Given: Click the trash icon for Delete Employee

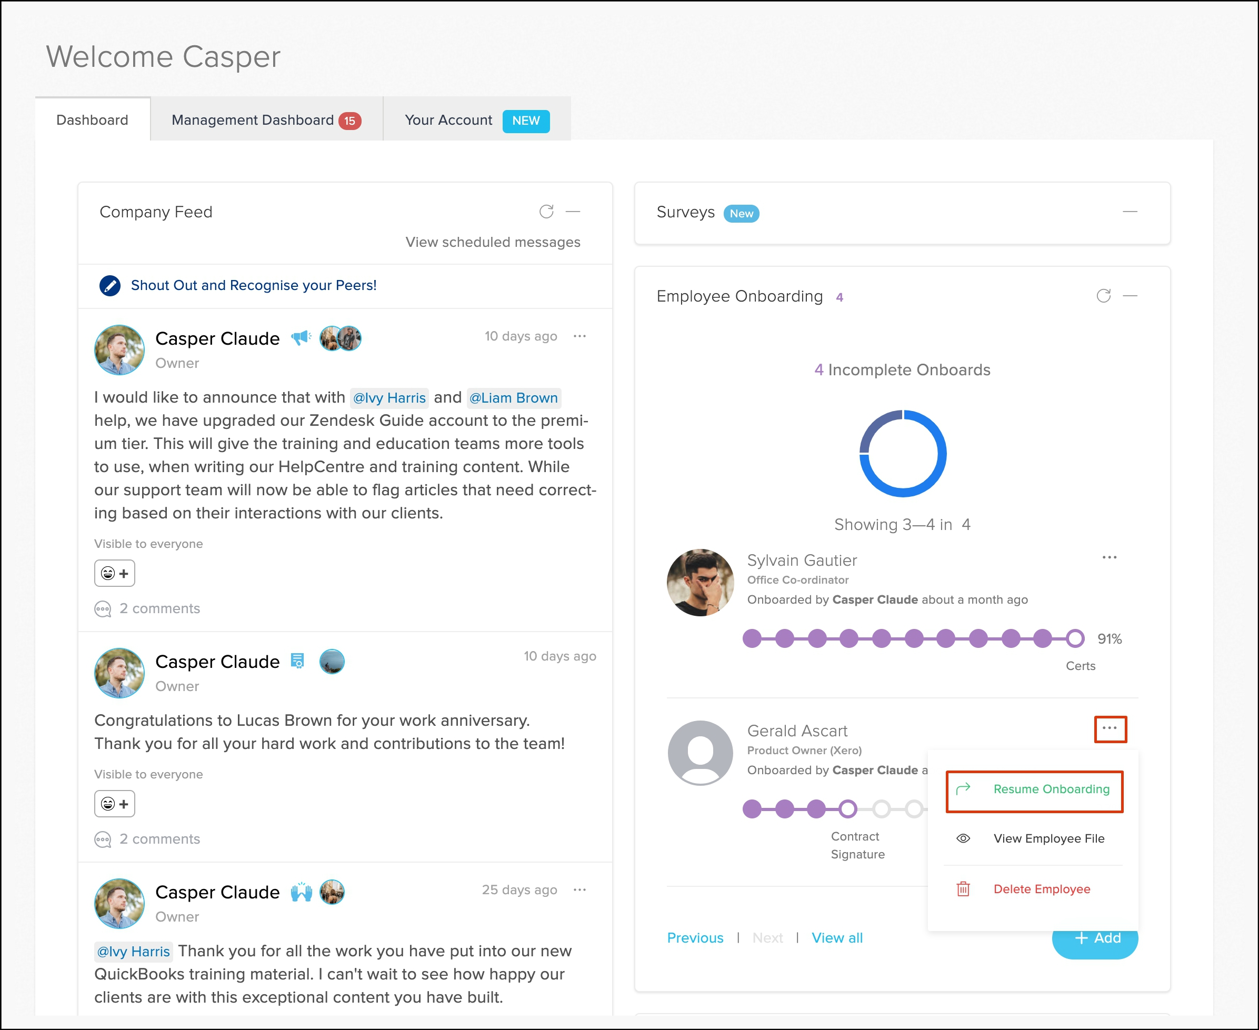Looking at the screenshot, I should 963,889.
